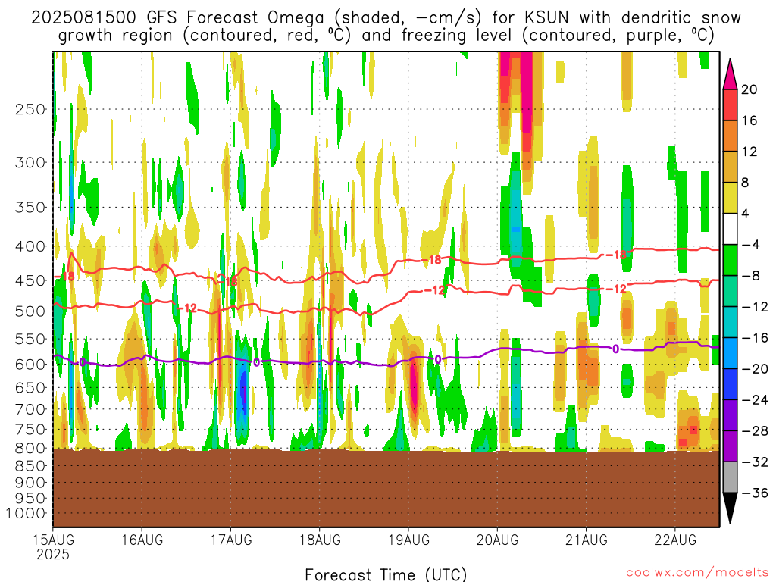Click purple 0 contour label above 19AUG

coord(437,359)
